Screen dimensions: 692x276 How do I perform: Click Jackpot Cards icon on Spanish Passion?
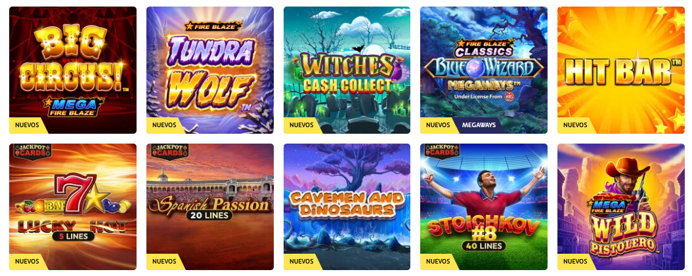click(170, 151)
